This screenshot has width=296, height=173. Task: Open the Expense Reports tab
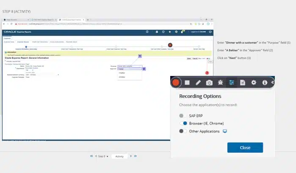click(x=23, y=42)
